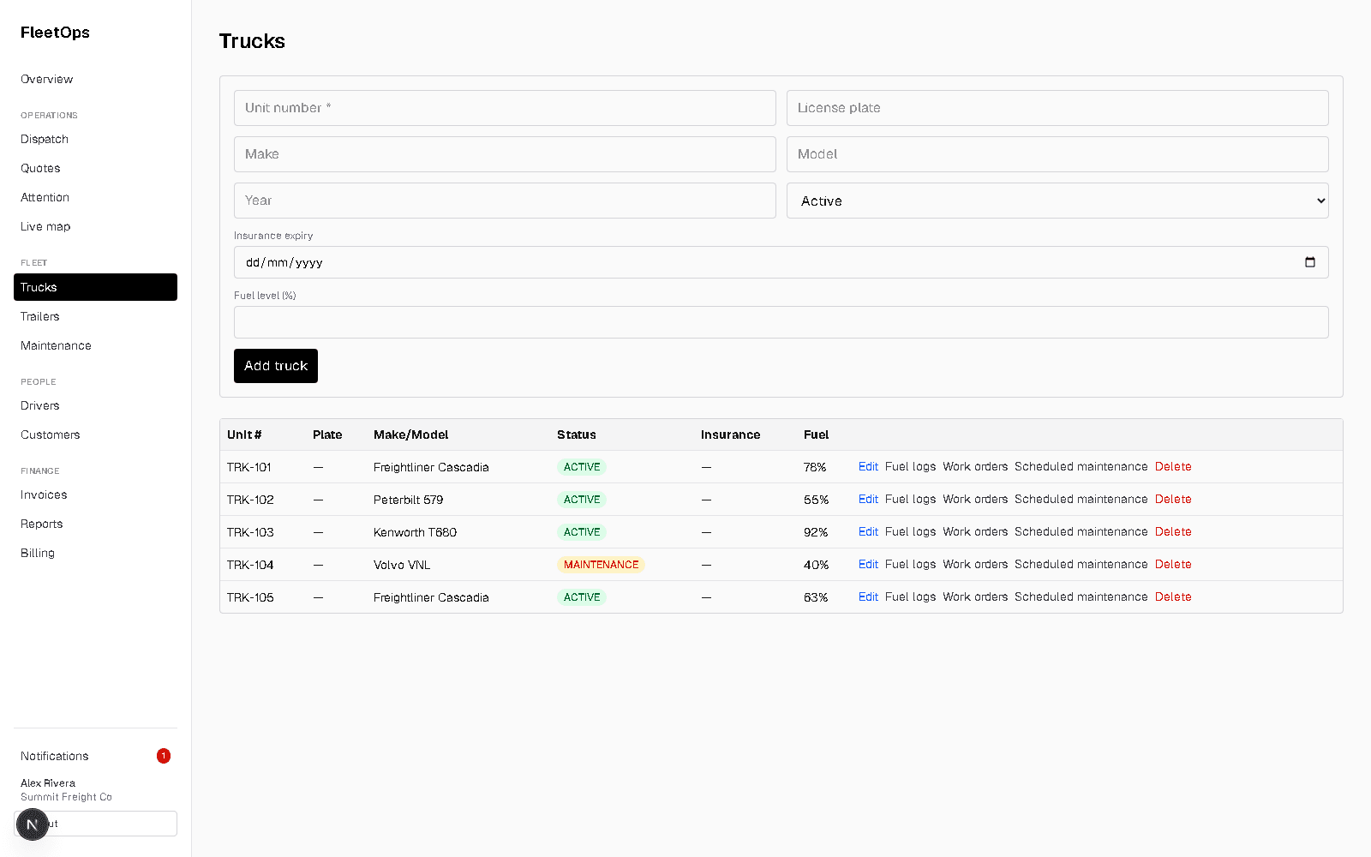Open Scheduled maintenance for TRK-104

click(x=1081, y=564)
